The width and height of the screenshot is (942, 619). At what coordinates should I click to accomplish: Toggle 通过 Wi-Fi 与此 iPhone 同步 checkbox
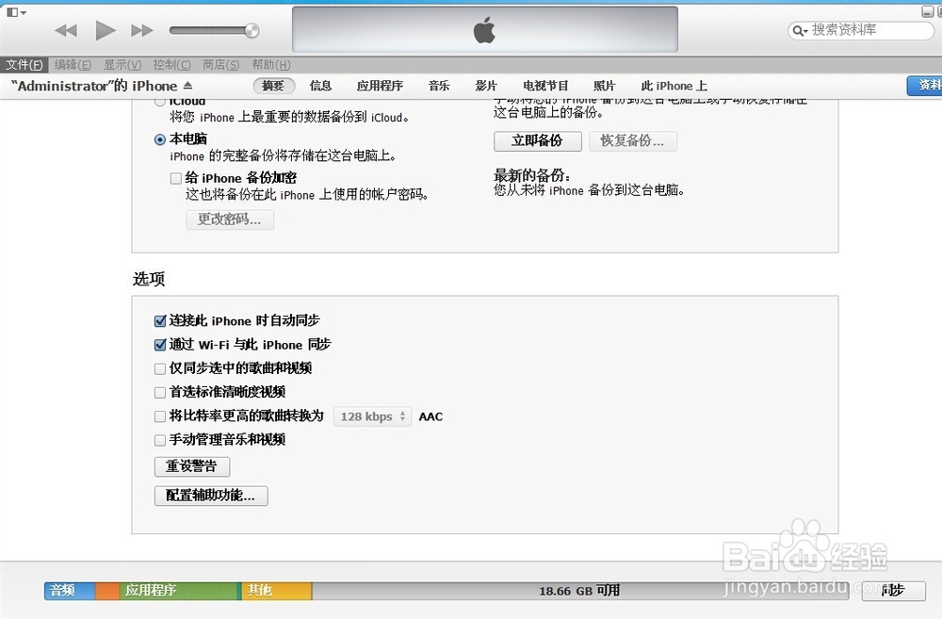pos(160,345)
